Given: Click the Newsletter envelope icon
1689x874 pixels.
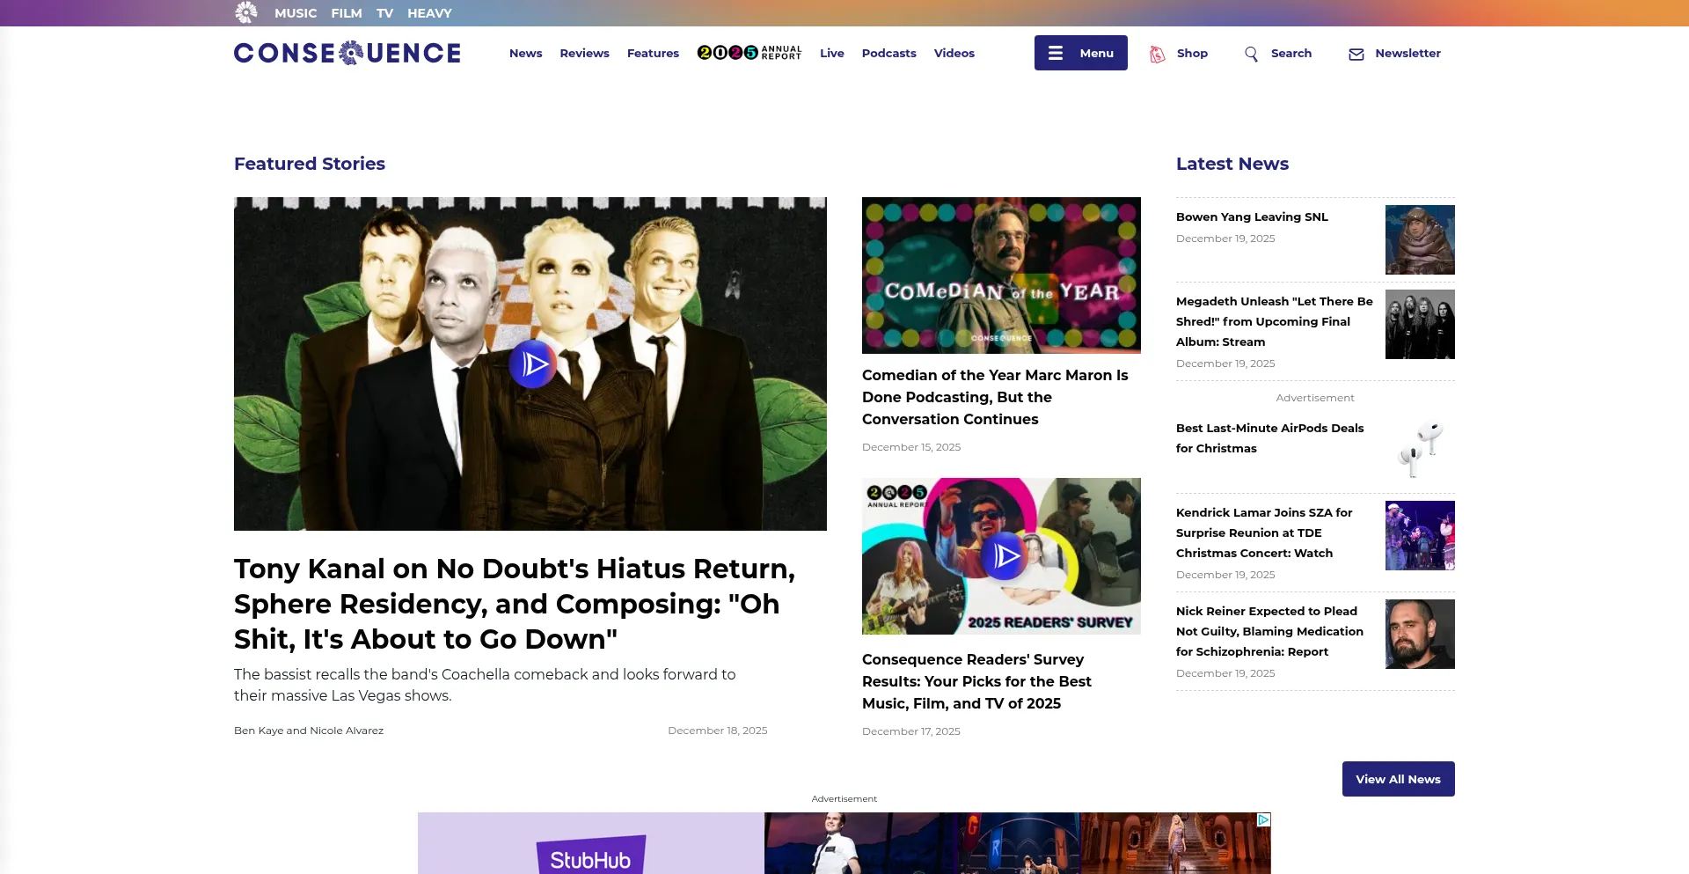Looking at the screenshot, I should coord(1356,54).
